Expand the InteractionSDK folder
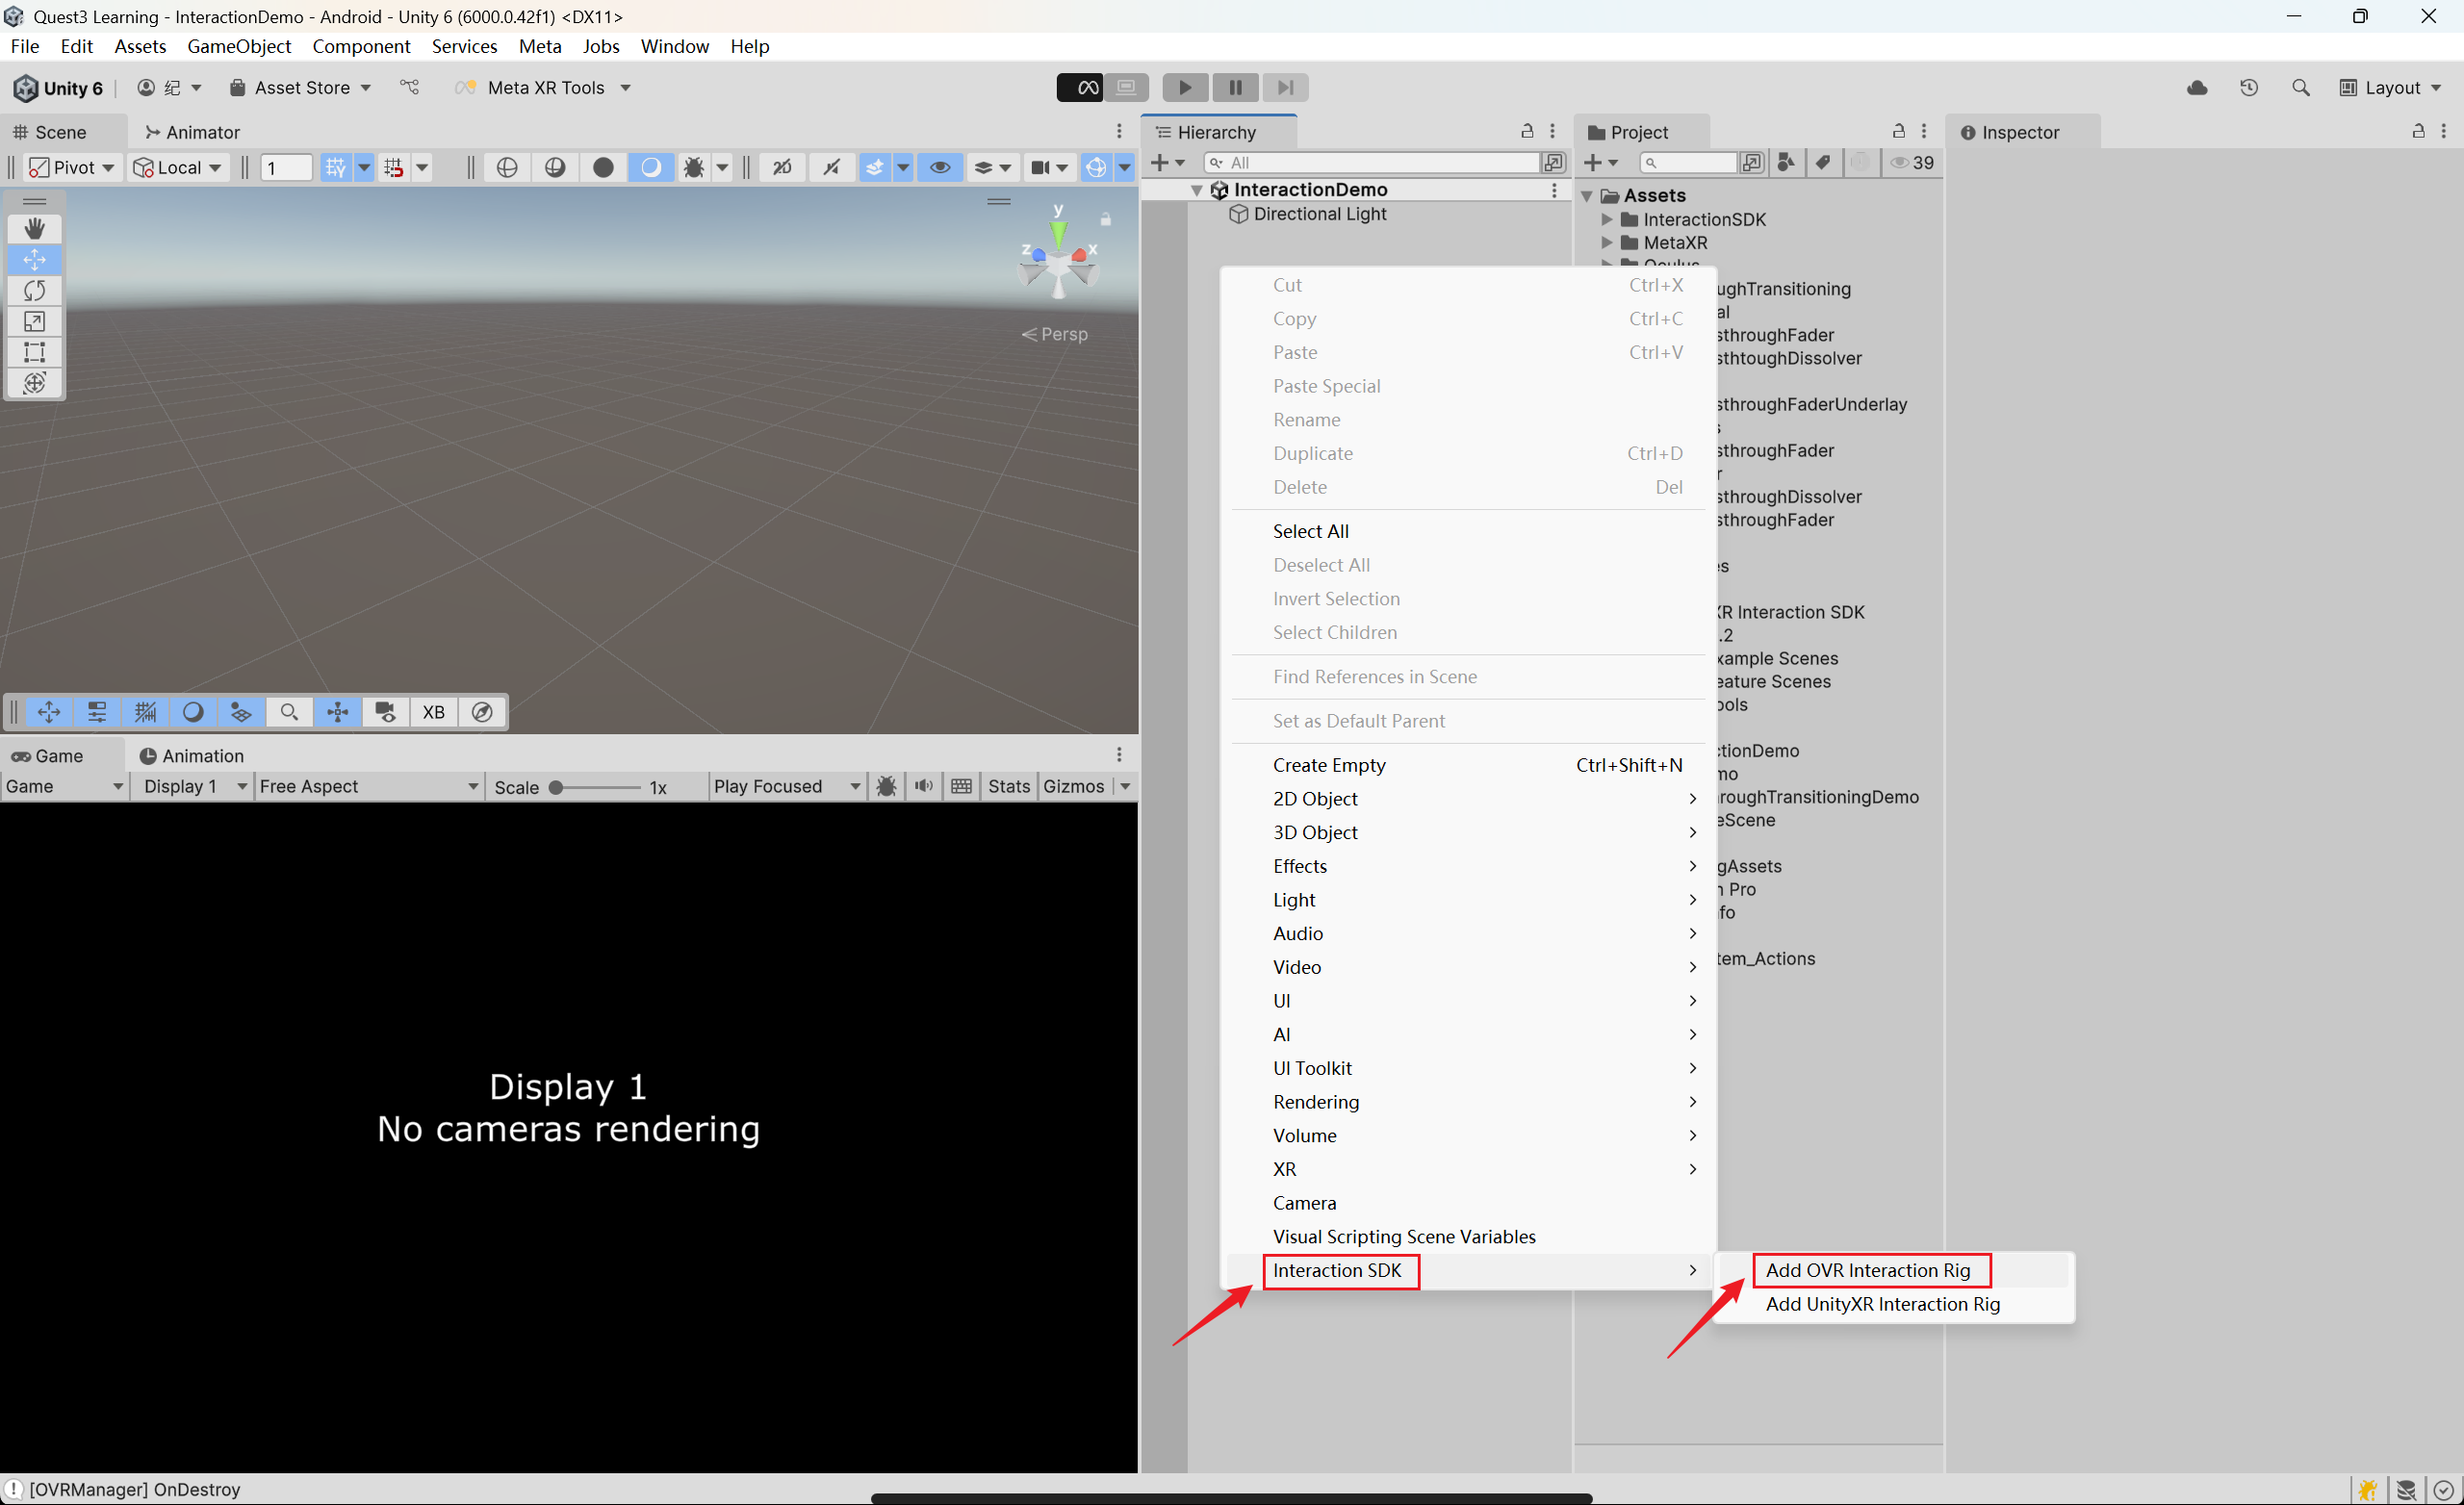The height and width of the screenshot is (1505, 2464). 1607,219
